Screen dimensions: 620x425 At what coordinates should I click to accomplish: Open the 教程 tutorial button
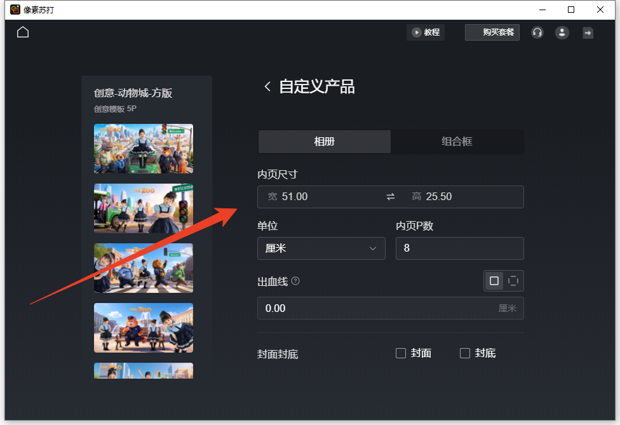(426, 32)
